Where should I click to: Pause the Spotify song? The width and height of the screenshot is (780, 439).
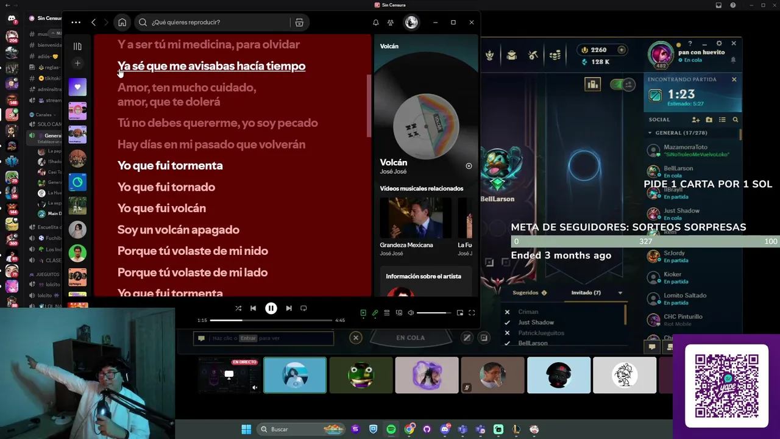point(271,309)
